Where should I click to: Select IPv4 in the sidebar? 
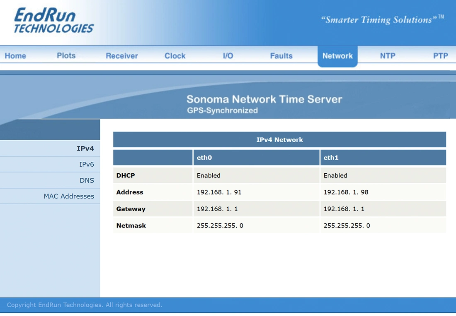[x=50, y=148]
